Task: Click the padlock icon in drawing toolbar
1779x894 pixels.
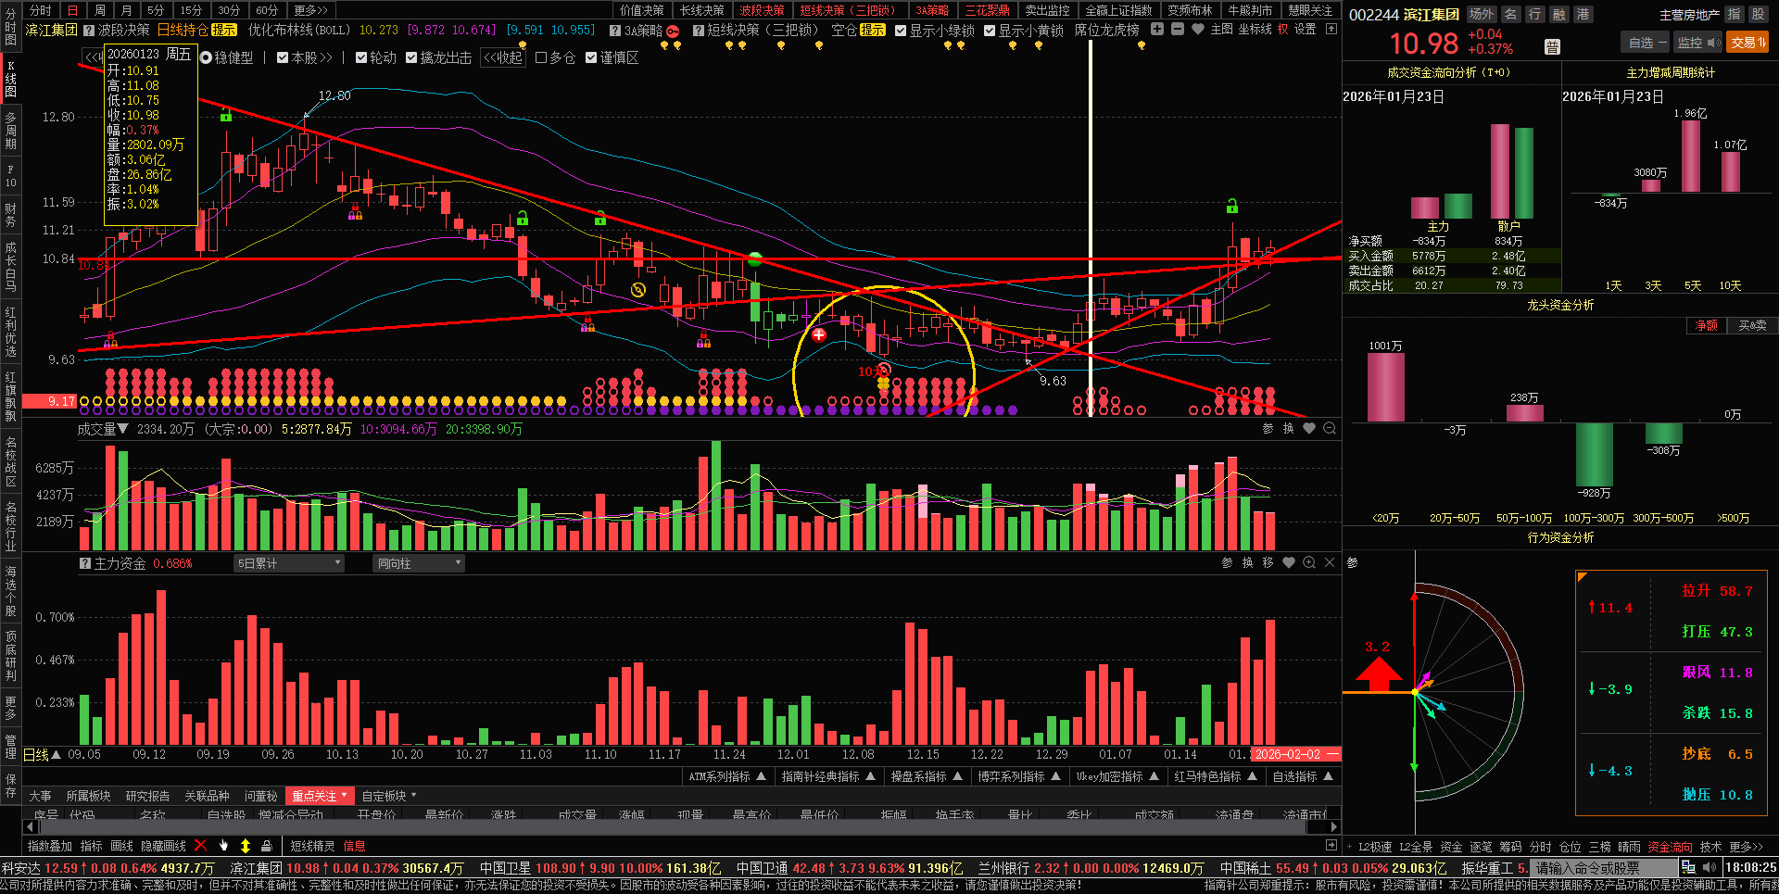Action: (267, 846)
